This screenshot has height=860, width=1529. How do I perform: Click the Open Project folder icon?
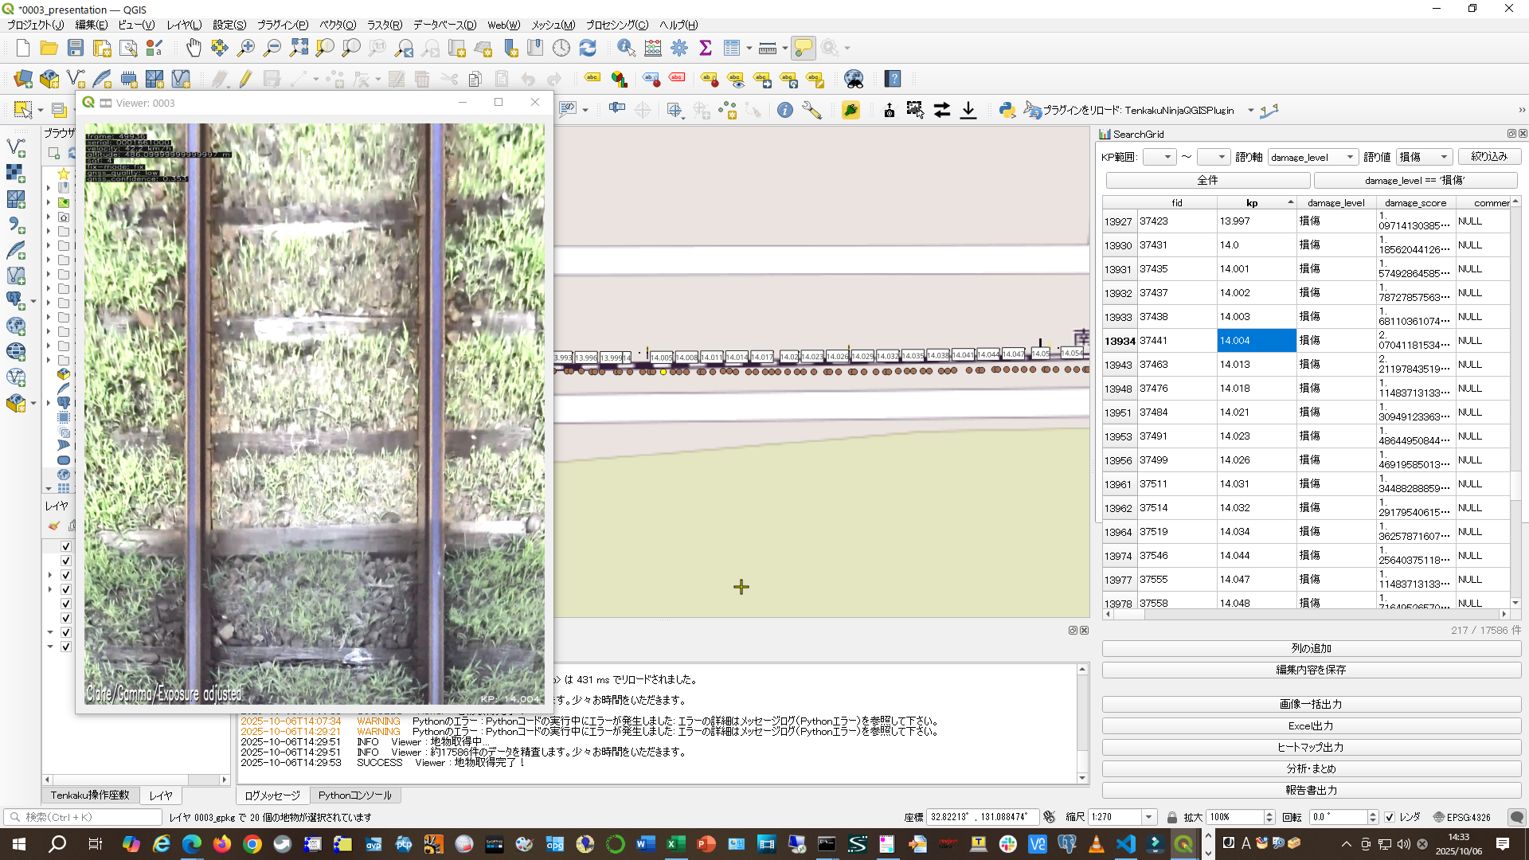[x=49, y=49]
